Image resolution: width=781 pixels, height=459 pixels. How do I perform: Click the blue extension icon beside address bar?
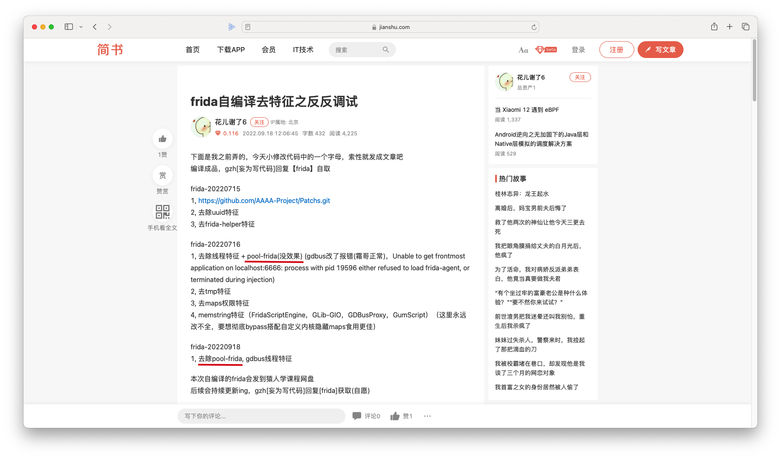232,27
